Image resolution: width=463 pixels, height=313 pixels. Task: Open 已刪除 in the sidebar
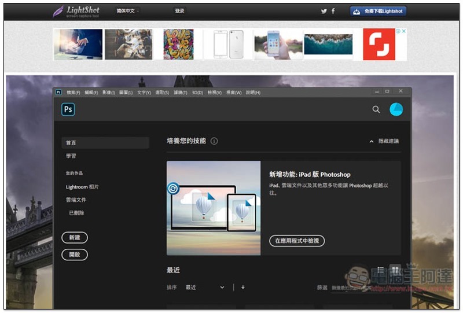pos(76,213)
